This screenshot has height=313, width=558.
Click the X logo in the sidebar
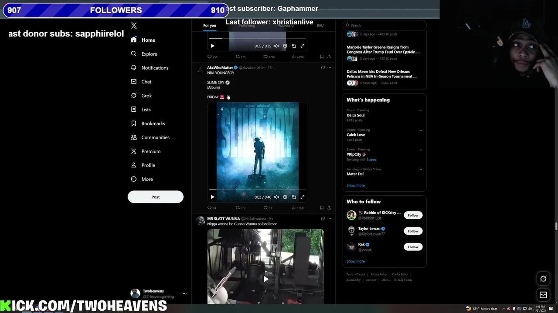(134, 26)
